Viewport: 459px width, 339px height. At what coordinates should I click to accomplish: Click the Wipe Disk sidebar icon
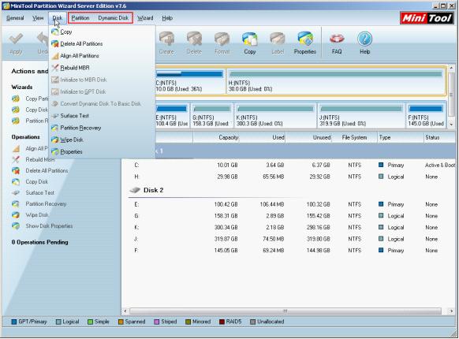16,215
